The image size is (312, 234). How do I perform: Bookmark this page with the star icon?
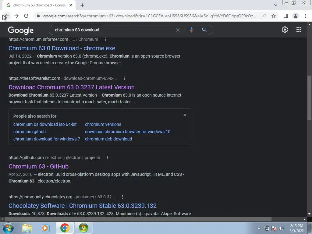click(274, 16)
